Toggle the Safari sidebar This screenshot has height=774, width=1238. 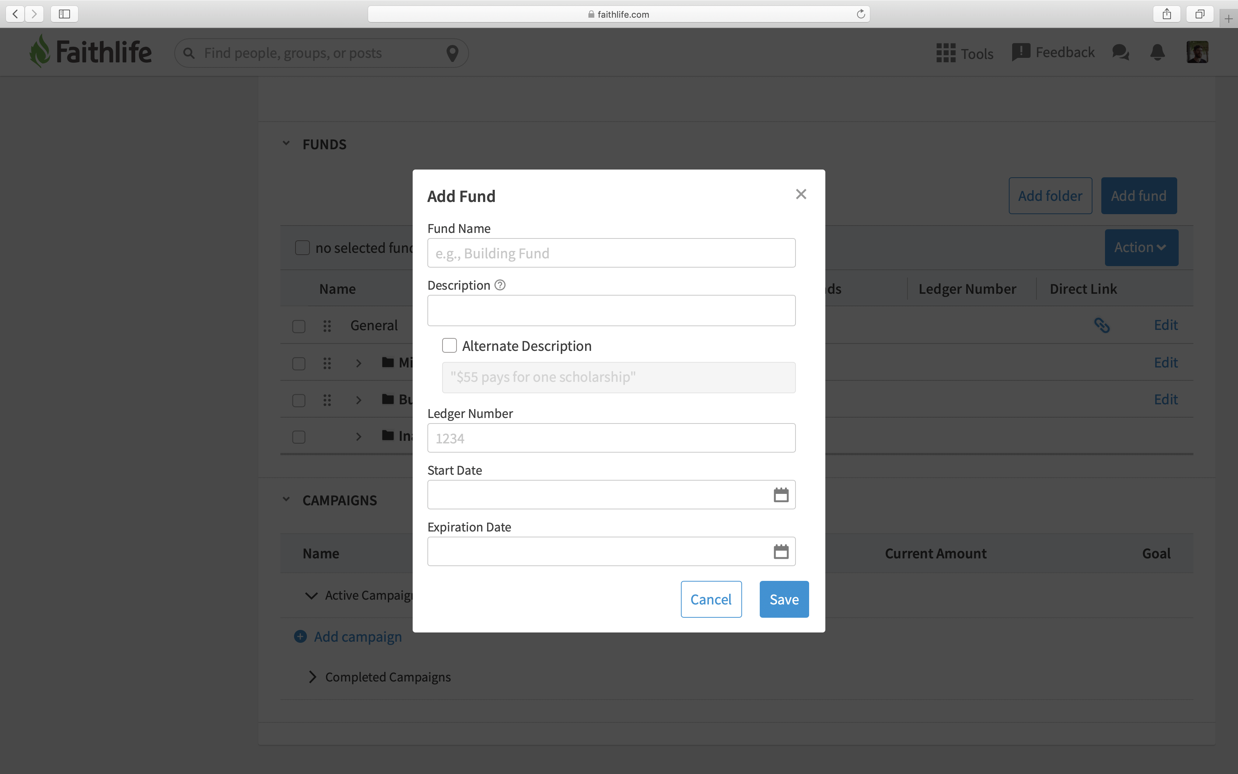[64, 14]
